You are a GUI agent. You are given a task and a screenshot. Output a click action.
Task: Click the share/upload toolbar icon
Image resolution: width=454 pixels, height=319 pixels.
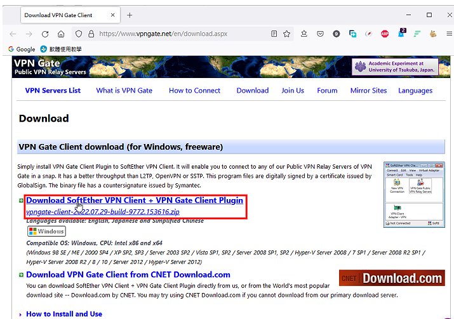click(x=304, y=34)
